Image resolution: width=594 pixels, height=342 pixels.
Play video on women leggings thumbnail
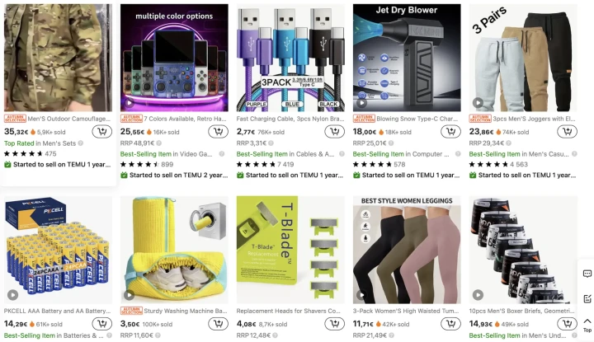pyautogui.click(x=361, y=295)
